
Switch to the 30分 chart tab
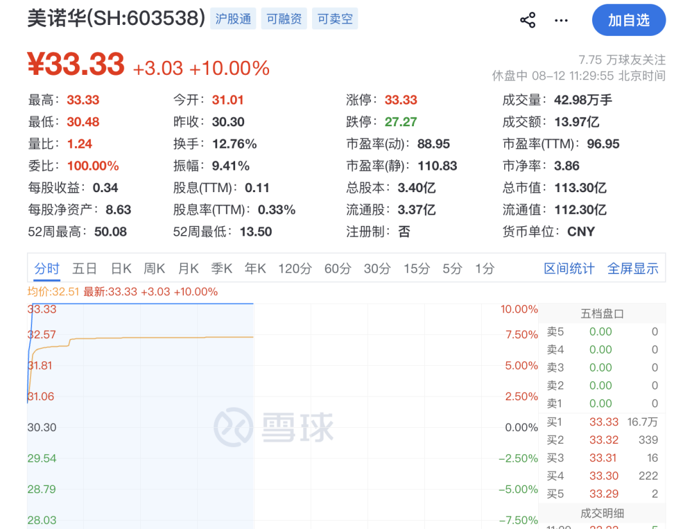coord(377,268)
